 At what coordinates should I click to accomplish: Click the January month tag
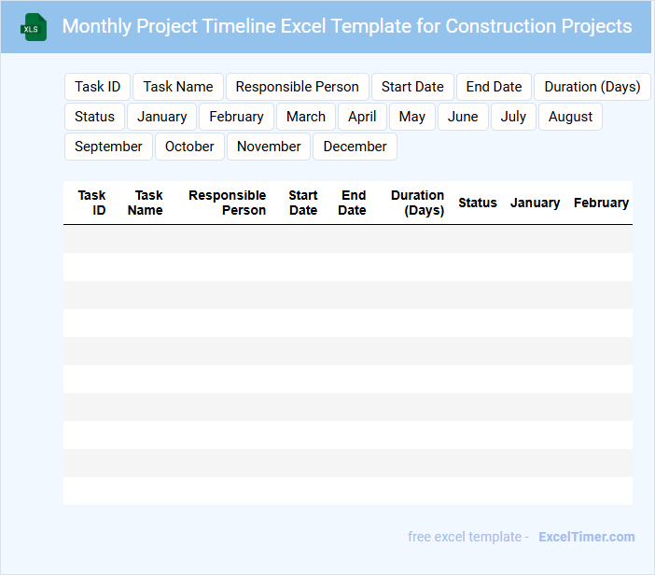click(162, 117)
